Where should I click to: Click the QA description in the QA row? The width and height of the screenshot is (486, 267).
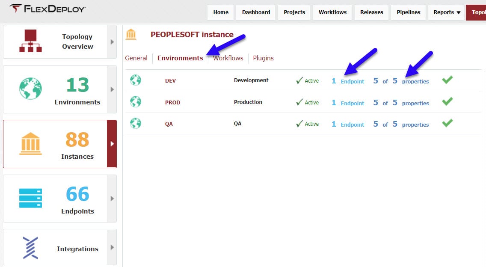pyautogui.click(x=237, y=123)
